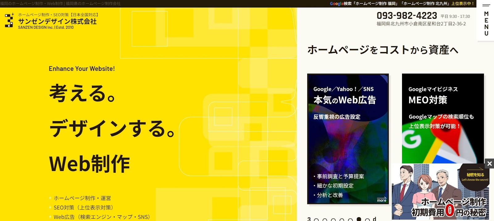This screenshot has height=221, width=494.
Task: Click the 事前調査と予算提案 bullet on the card
Action: pos(339,176)
